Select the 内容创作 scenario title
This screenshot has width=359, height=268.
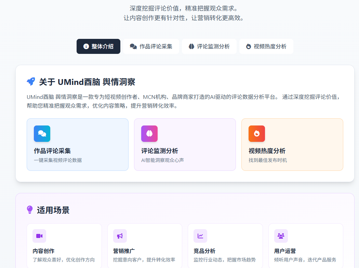click(43, 251)
